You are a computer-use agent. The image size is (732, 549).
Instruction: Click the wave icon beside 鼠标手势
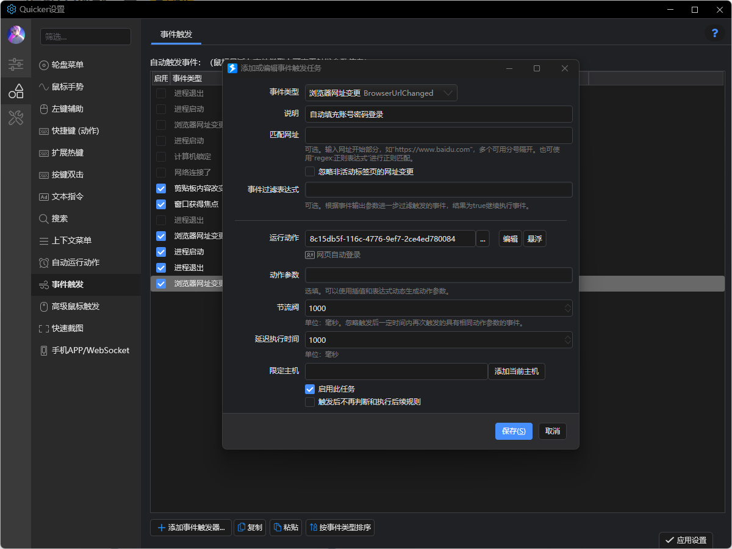[x=44, y=87]
